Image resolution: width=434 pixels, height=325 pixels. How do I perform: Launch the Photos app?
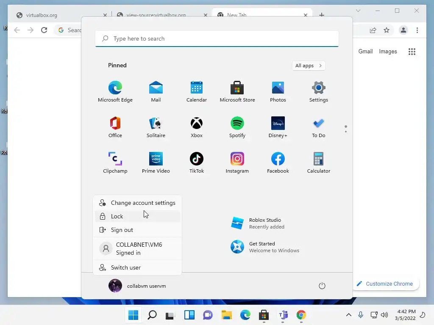(278, 92)
